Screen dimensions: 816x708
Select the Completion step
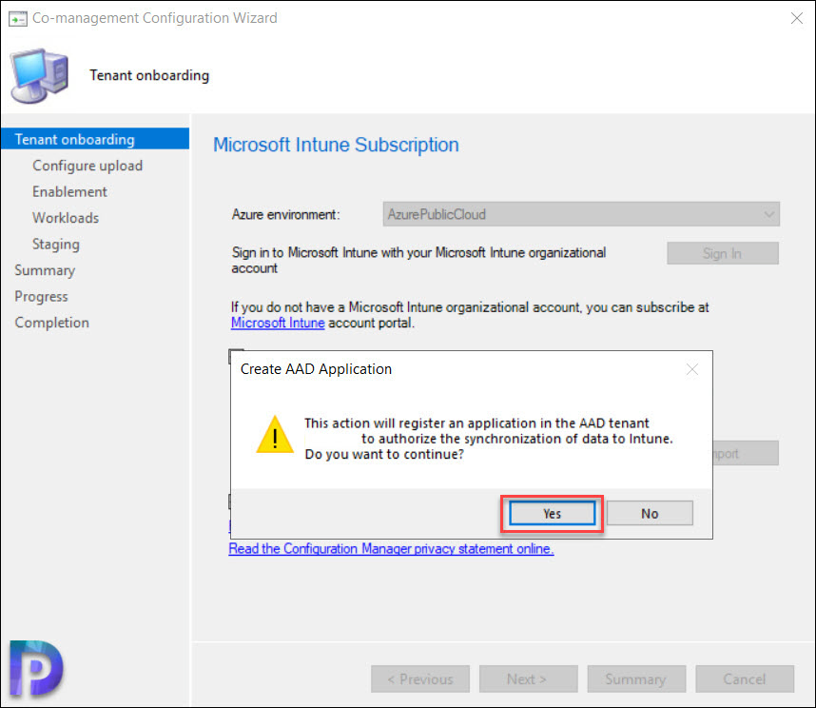51,323
